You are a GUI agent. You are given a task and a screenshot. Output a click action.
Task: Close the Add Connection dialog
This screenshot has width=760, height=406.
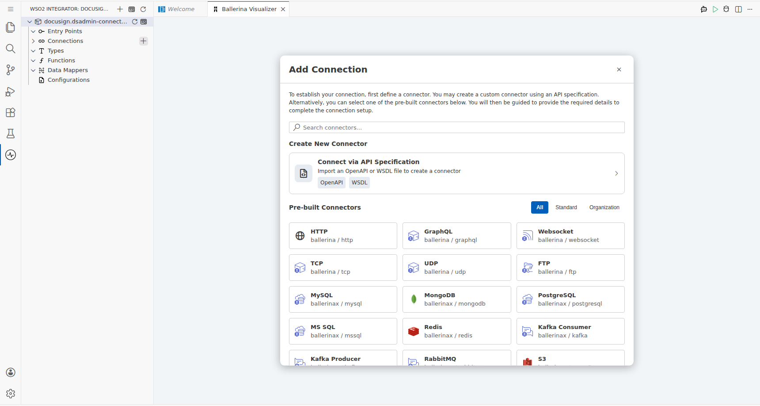[619, 69]
